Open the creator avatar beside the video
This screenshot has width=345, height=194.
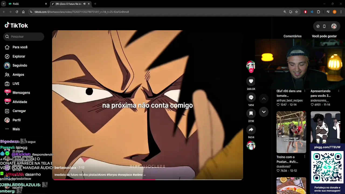(x=251, y=65)
